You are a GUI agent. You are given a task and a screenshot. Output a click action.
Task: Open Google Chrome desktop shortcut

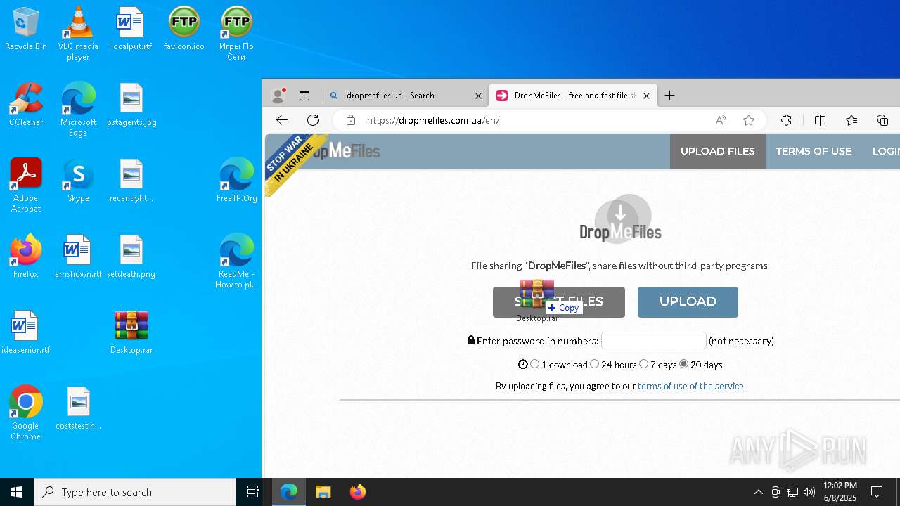tap(26, 413)
